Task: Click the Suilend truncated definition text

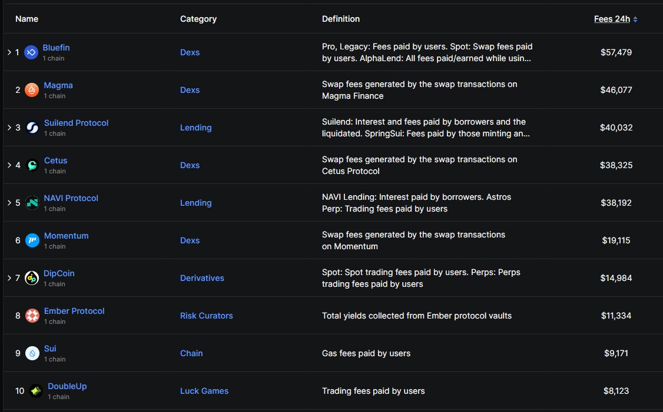Action: click(426, 128)
